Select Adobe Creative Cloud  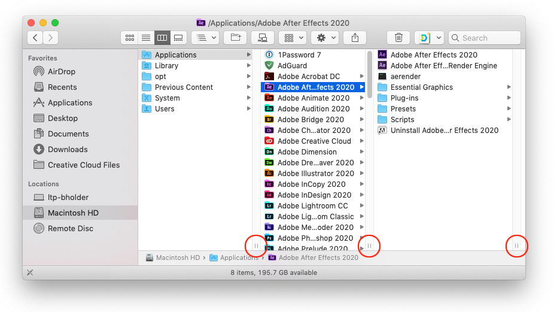313,141
